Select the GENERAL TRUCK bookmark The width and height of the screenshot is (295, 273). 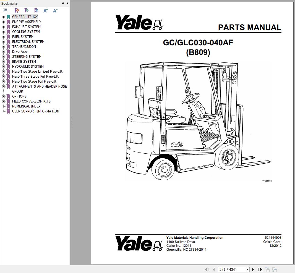click(25, 17)
